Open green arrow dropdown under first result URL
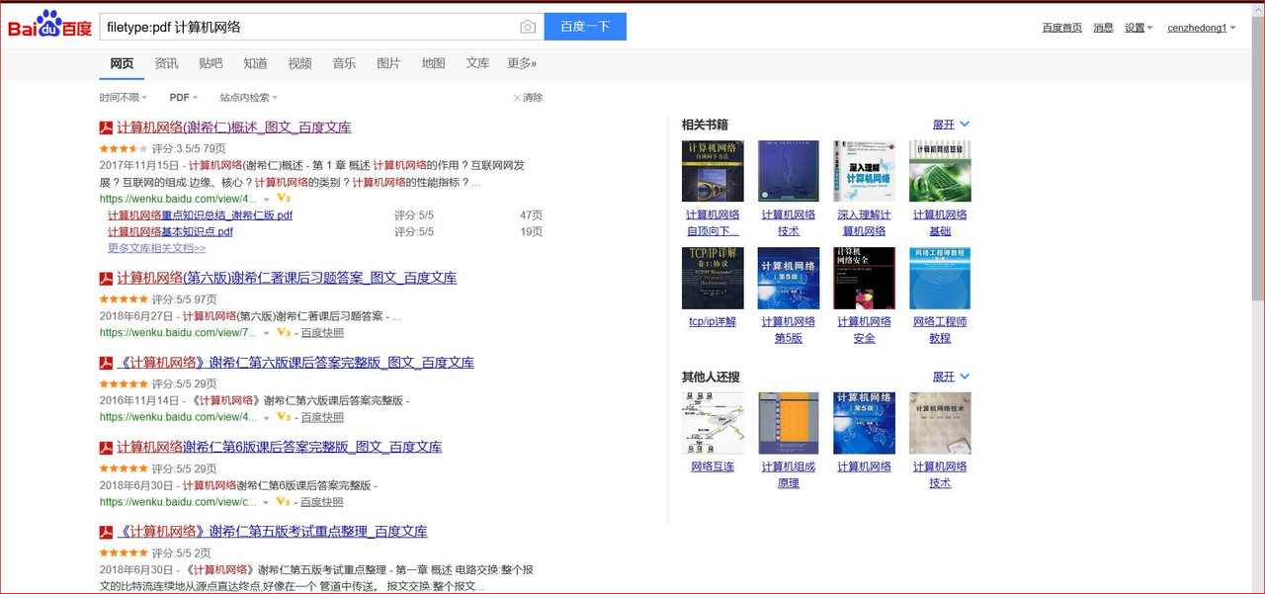Image resolution: width=1265 pixels, height=594 pixels. click(266, 199)
